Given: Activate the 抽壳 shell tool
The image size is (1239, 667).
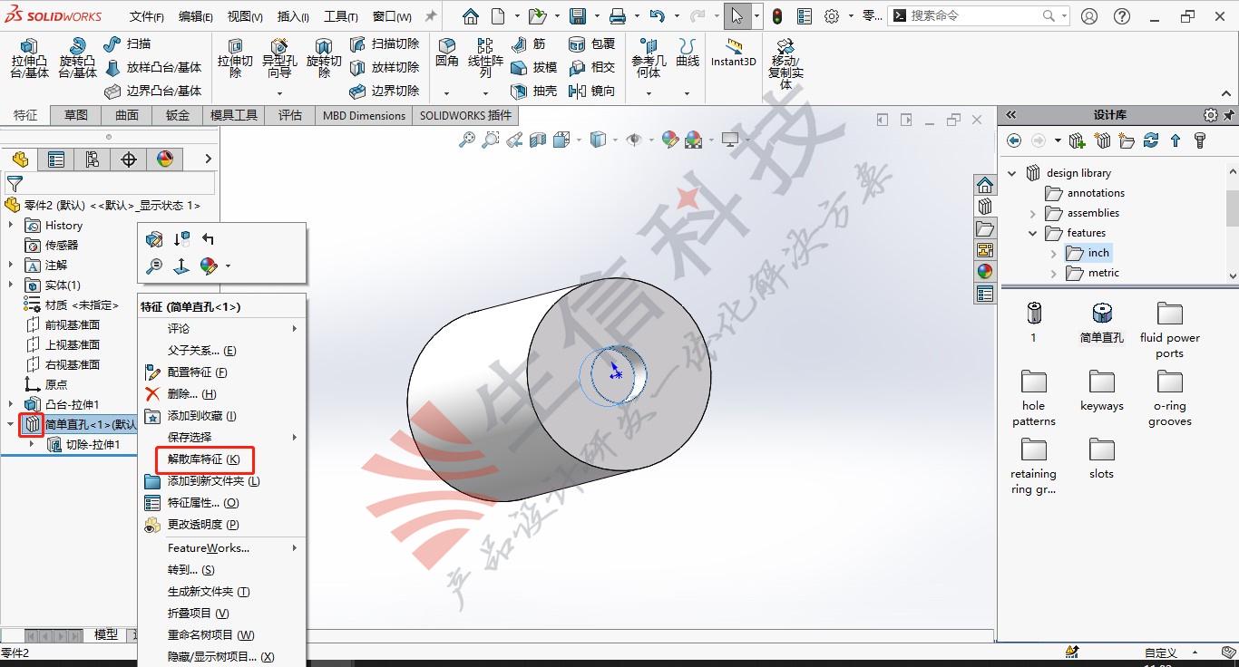Looking at the screenshot, I should click(533, 91).
